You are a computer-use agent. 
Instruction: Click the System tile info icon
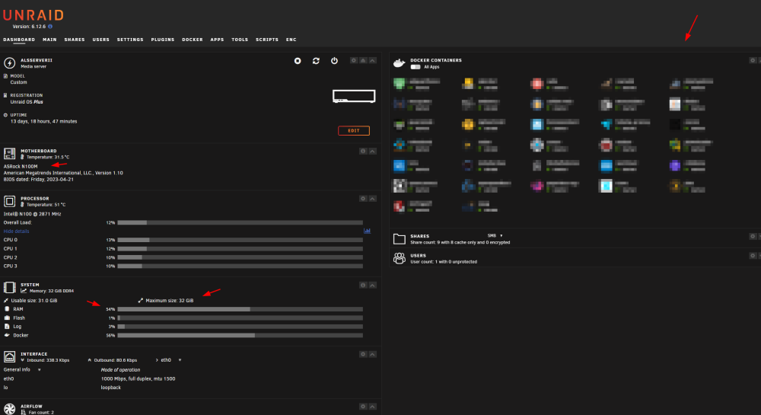pos(363,286)
